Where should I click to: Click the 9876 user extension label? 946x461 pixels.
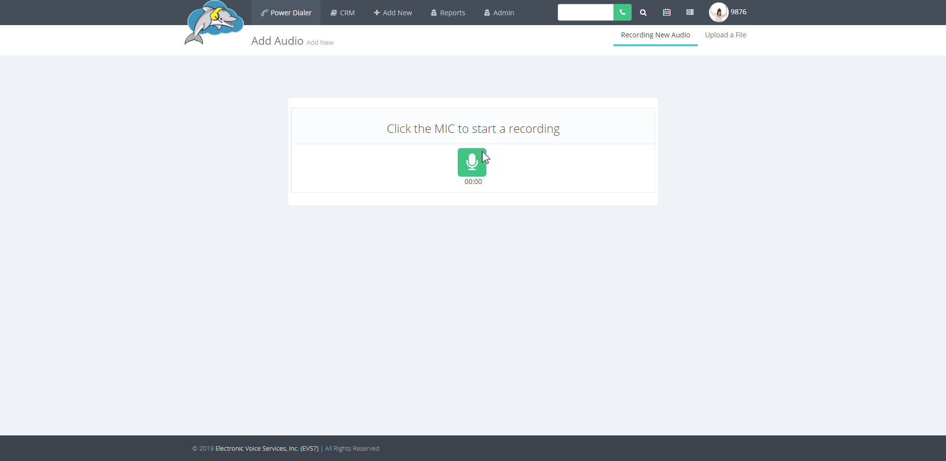point(738,12)
